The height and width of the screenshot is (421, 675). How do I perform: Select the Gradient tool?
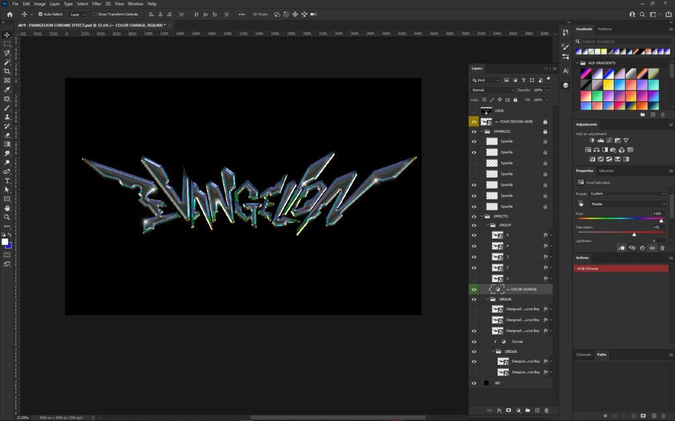pyautogui.click(x=7, y=144)
